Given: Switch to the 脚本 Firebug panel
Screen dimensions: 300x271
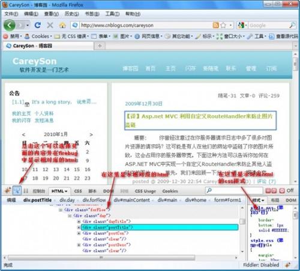Looking at the screenshot, I should click(92, 191).
